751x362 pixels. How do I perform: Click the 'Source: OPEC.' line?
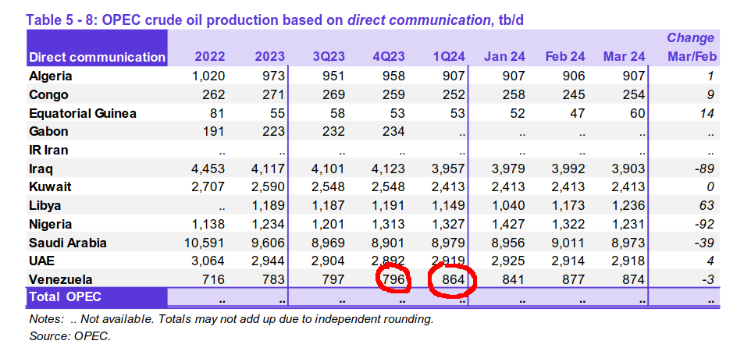70,336
